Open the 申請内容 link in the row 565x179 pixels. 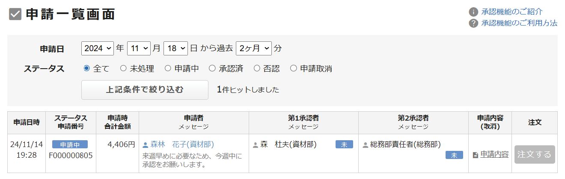pos(494,154)
